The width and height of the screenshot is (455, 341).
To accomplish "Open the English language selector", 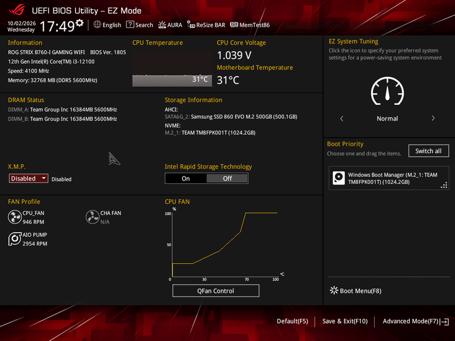I will (108, 25).
